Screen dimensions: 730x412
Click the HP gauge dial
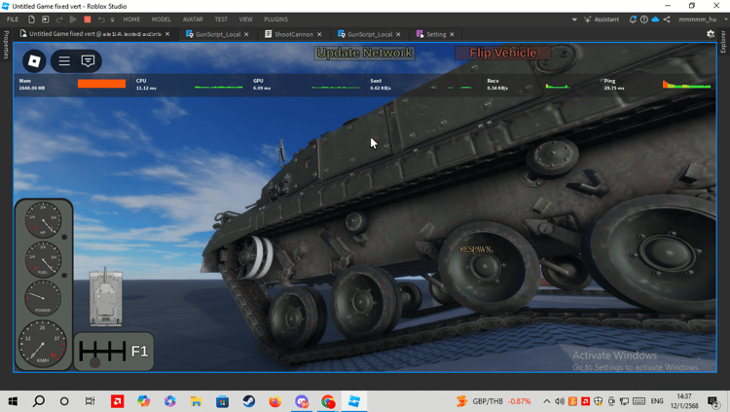43,220
